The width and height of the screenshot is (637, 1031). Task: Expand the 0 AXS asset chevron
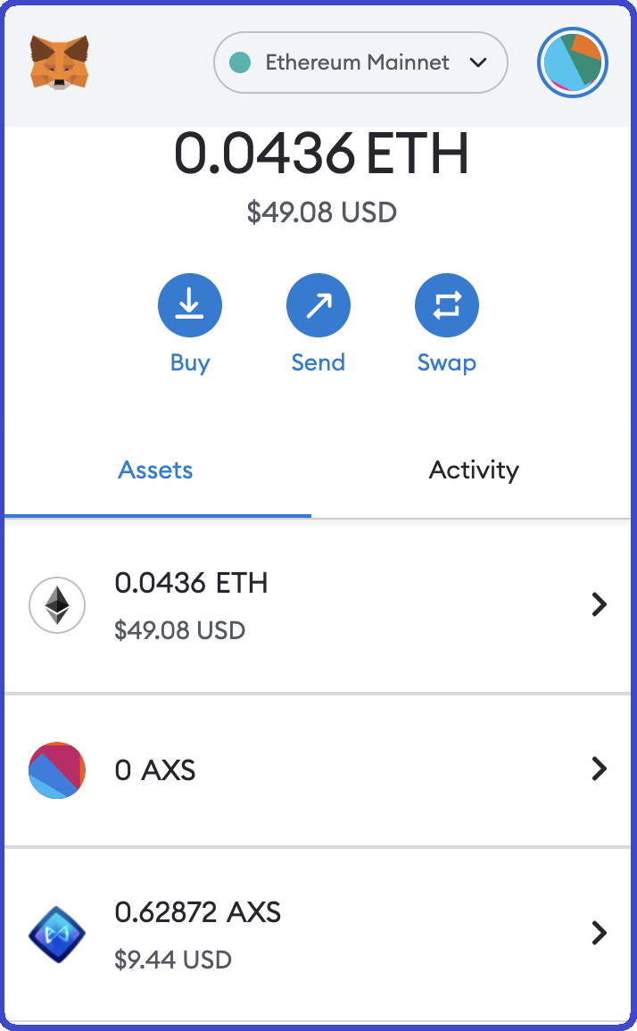click(599, 769)
